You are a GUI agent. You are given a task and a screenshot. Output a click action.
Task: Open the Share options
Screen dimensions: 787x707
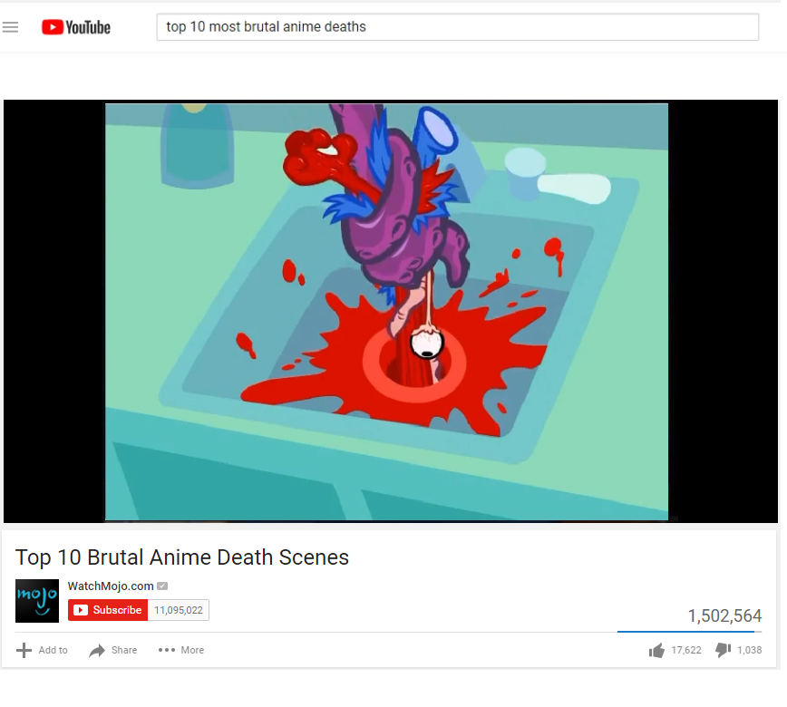pos(113,650)
